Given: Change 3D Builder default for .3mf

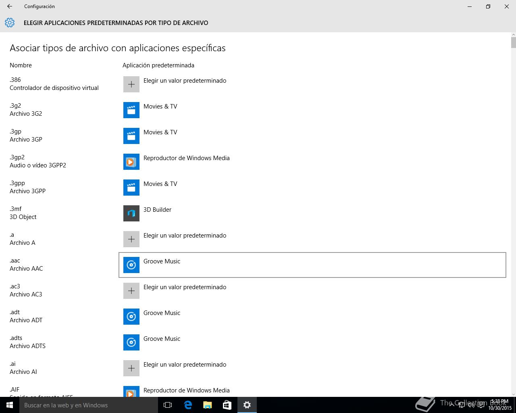Looking at the screenshot, I should [312, 213].
